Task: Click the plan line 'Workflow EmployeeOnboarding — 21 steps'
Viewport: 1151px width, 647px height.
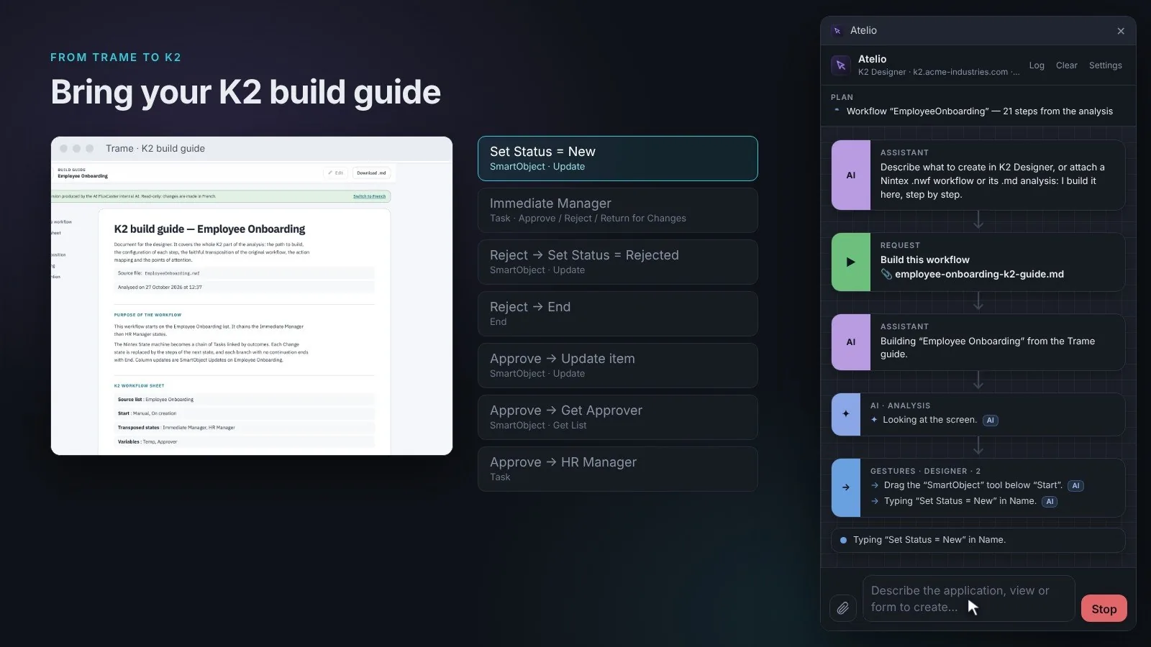Action: 980,111
